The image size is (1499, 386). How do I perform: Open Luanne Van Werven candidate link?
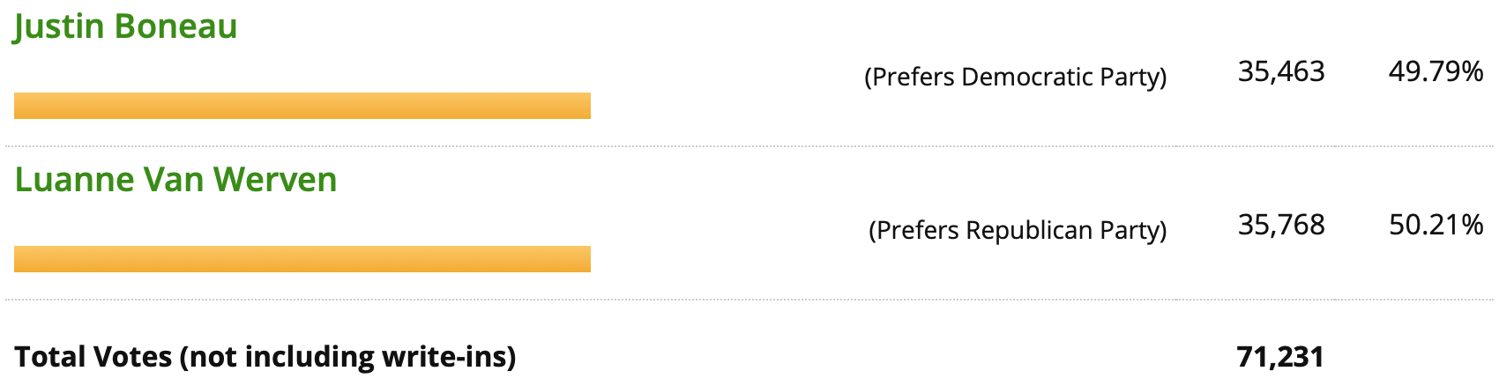click(175, 180)
